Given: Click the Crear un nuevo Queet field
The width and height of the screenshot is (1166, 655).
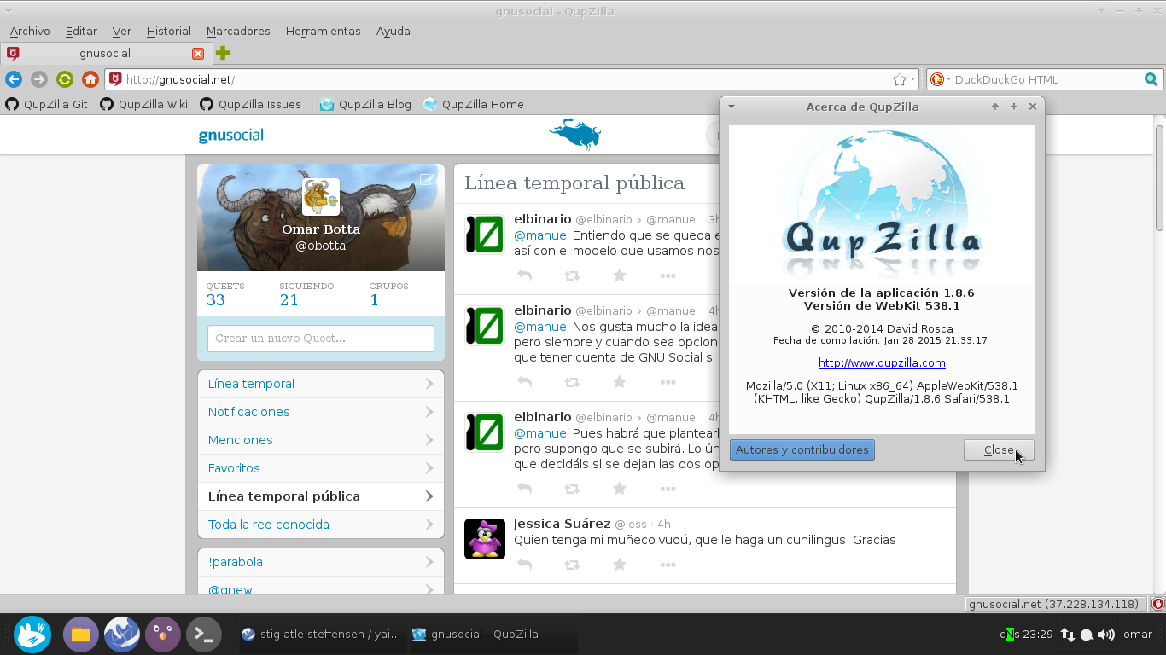Looking at the screenshot, I should [x=321, y=339].
